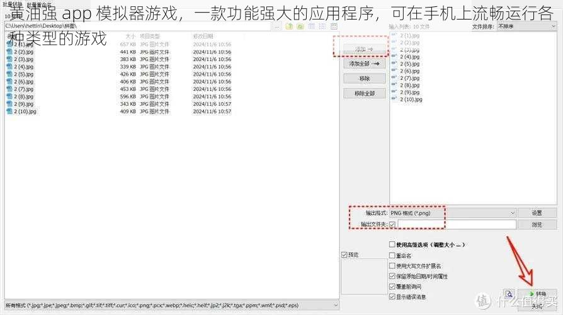Select 2 (6).jpg name in the source list
The height and width of the screenshot is (315, 563).
pyautogui.click(x=24, y=81)
